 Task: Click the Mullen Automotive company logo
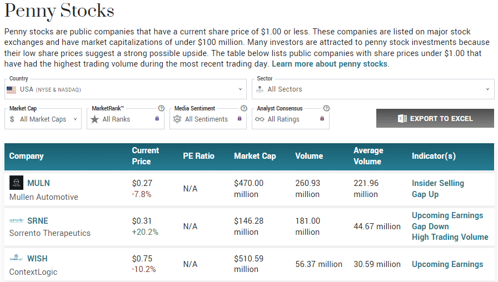(x=16, y=183)
